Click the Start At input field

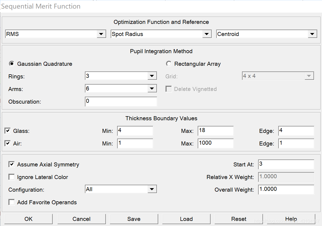[x=286, y=164]
